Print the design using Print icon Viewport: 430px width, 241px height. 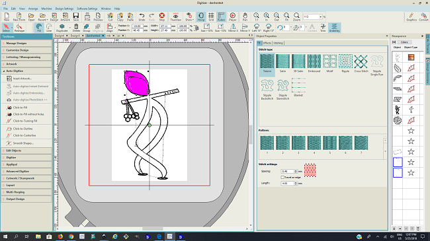click(x=87, y=17)
